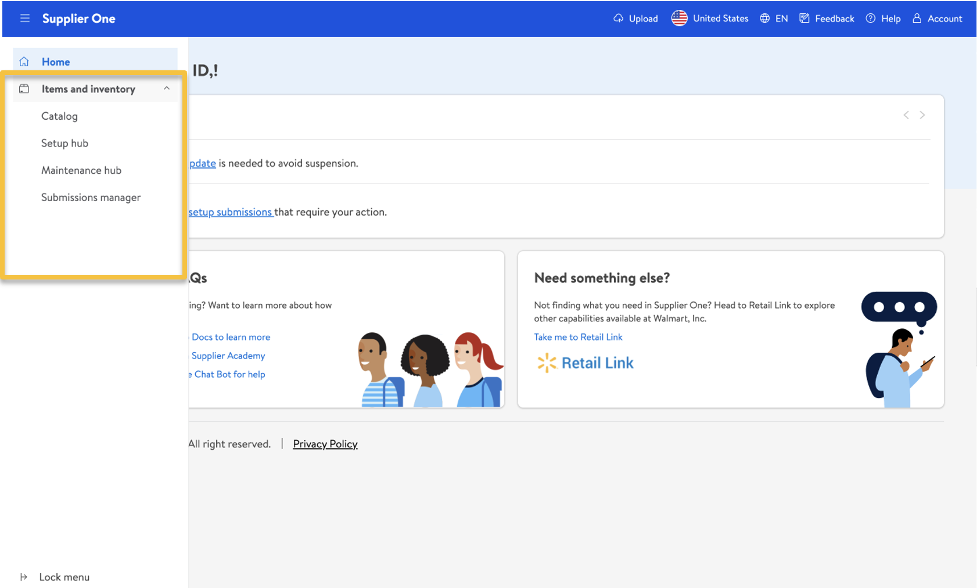Go to previous notification with left chevron
The height and width of the screenshot is (588, 977).
click(x=906, y=115)
